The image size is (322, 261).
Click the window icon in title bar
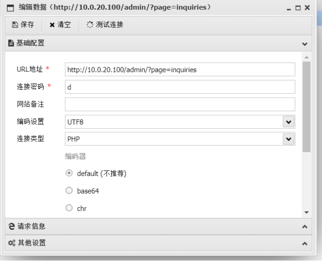coord(10,8)
